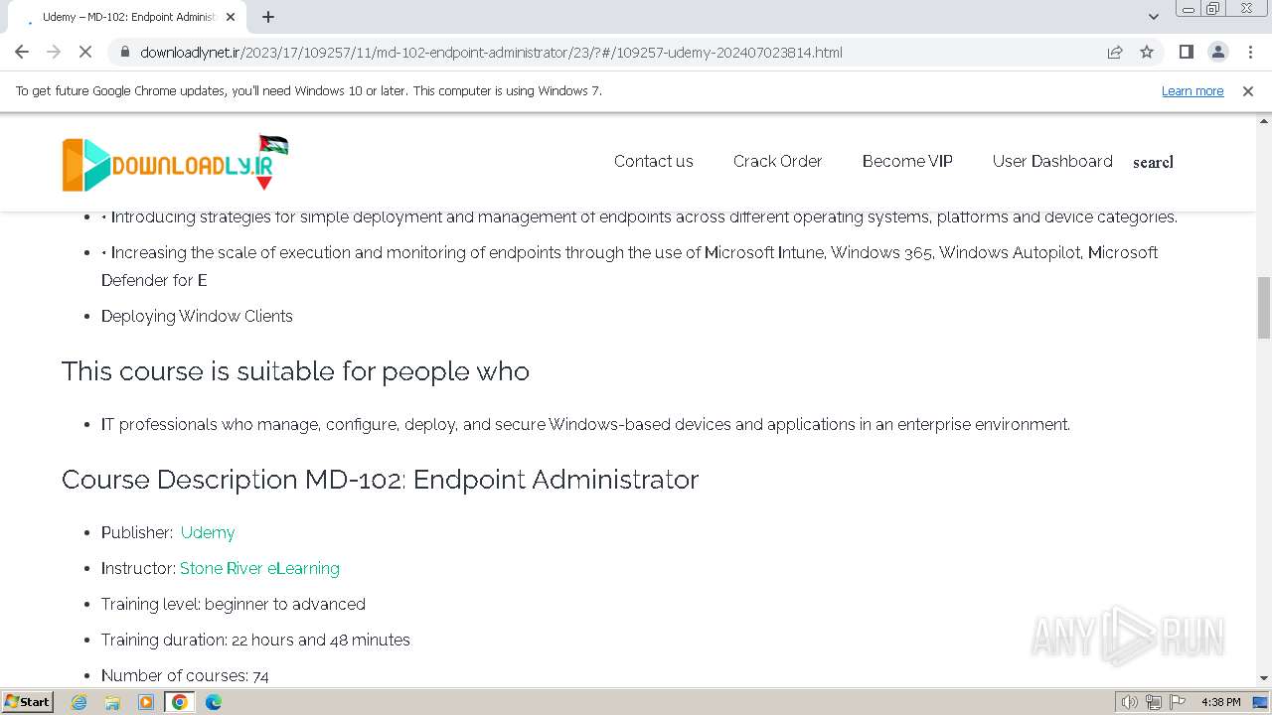The image size is (1272, 715).
Task: Open Windows Explorer folder on taskbar
Action: pyautogui.click(x=112, y=702)
